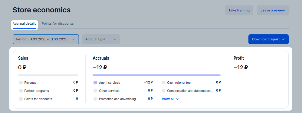Click the Compensation and decompens... label
Screen dimensions: 302x113
click(x=190, y=91)
